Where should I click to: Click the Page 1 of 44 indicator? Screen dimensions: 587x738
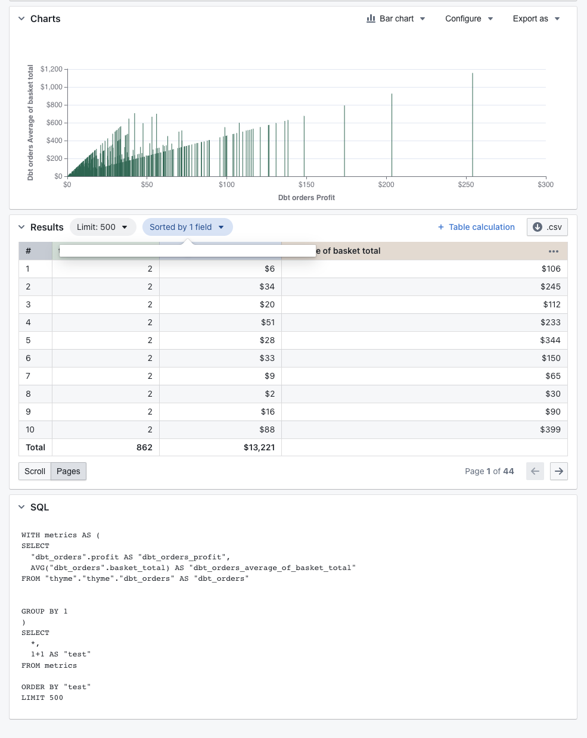[489, 471]
